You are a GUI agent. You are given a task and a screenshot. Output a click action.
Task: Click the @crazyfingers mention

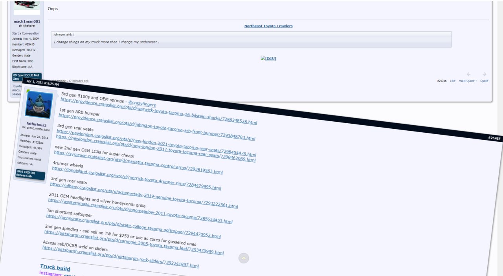click(x=142, y=104)
